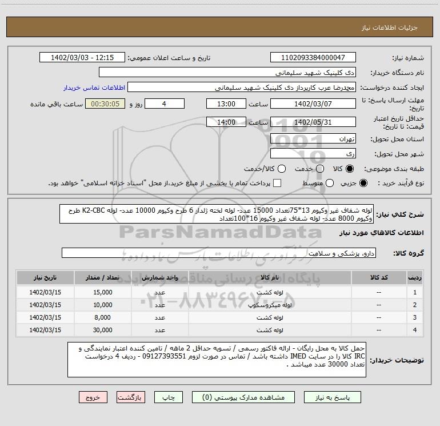Click the تاریخ نیاز column header
The width and height of the screenshot is (440, 426).
(x=45, y=278)
